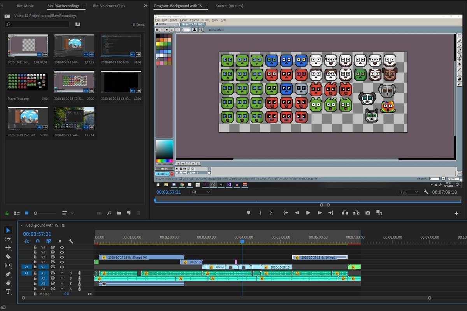Select the Track Select Forward tool
Image resolution: width=467 pixels, height=311 pixels.
[8, 239]
